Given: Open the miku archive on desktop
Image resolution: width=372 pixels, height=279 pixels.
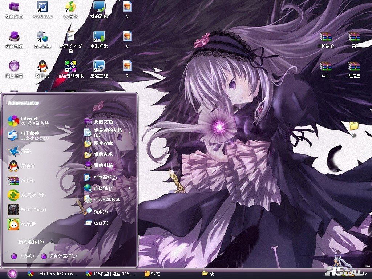Looking at the screenshot, I should click(x=326, y=67).
